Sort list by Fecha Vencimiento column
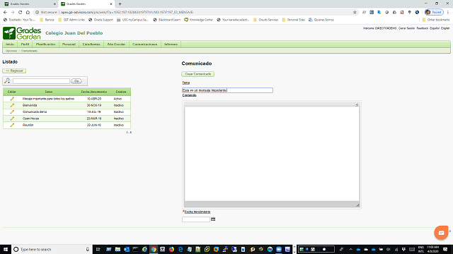Screen dimensions: 453x254 click(x=94, y=92)
